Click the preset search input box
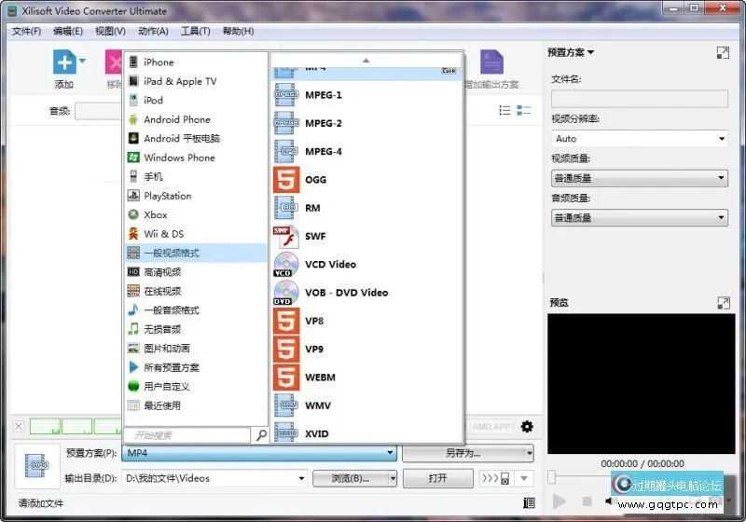746x522 pixels. click(186, 435)
